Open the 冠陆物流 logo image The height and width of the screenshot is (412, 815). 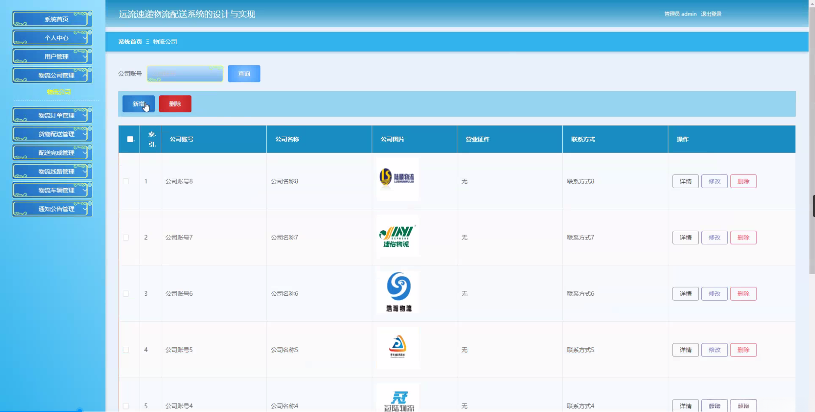[398, 398]
